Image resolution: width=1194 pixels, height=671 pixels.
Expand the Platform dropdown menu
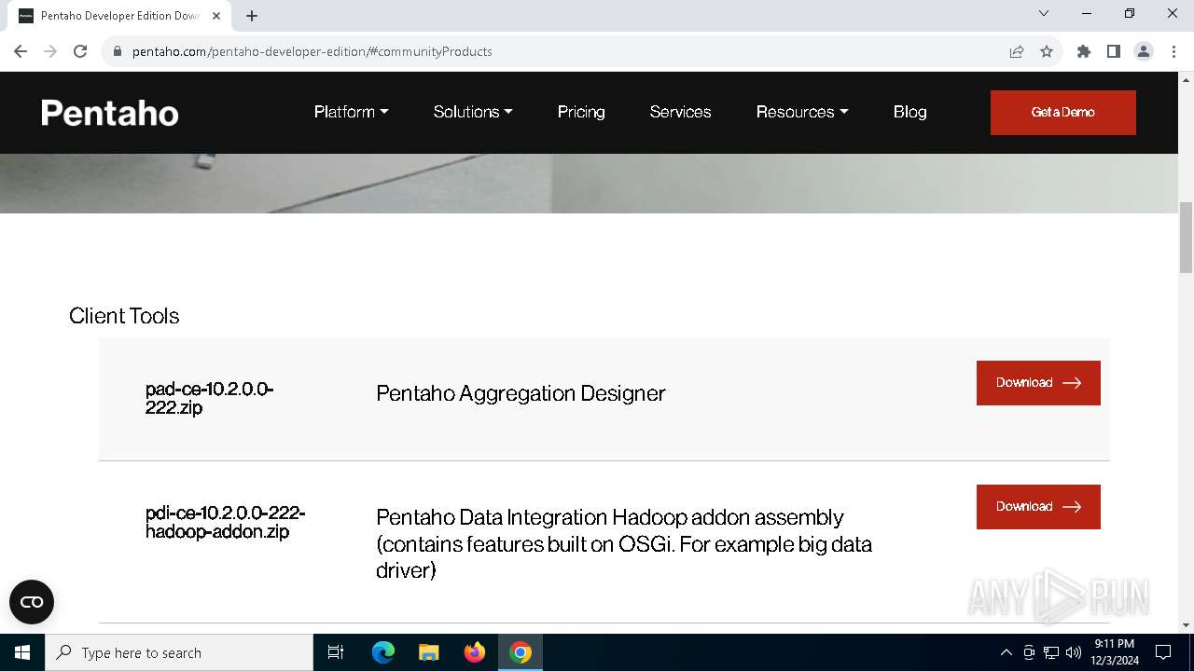pyautogui.click(x=351, y=112)
